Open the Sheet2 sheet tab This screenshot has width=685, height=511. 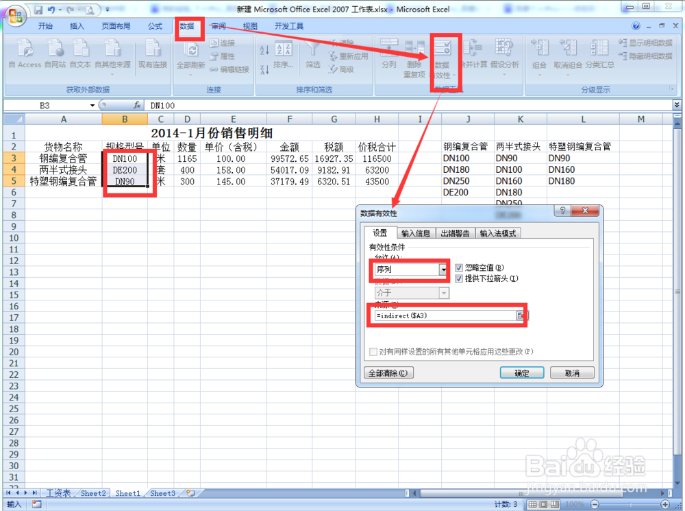(x=93, y=493)
